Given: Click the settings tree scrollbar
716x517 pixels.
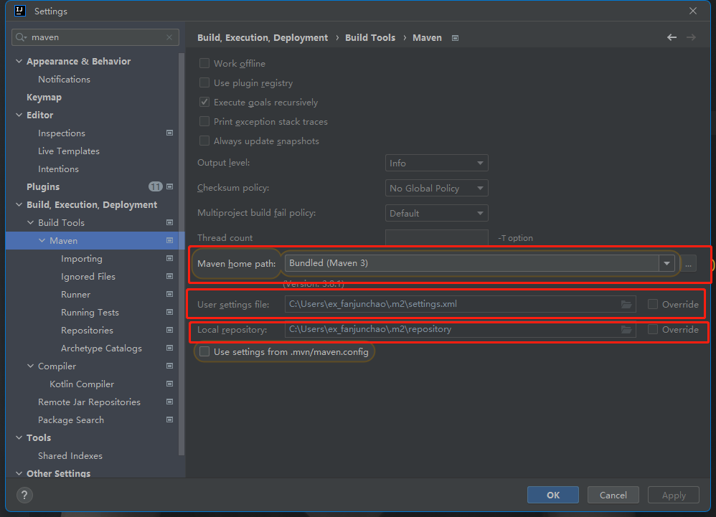Looking at the screenshot, I should tap(182, 254).
